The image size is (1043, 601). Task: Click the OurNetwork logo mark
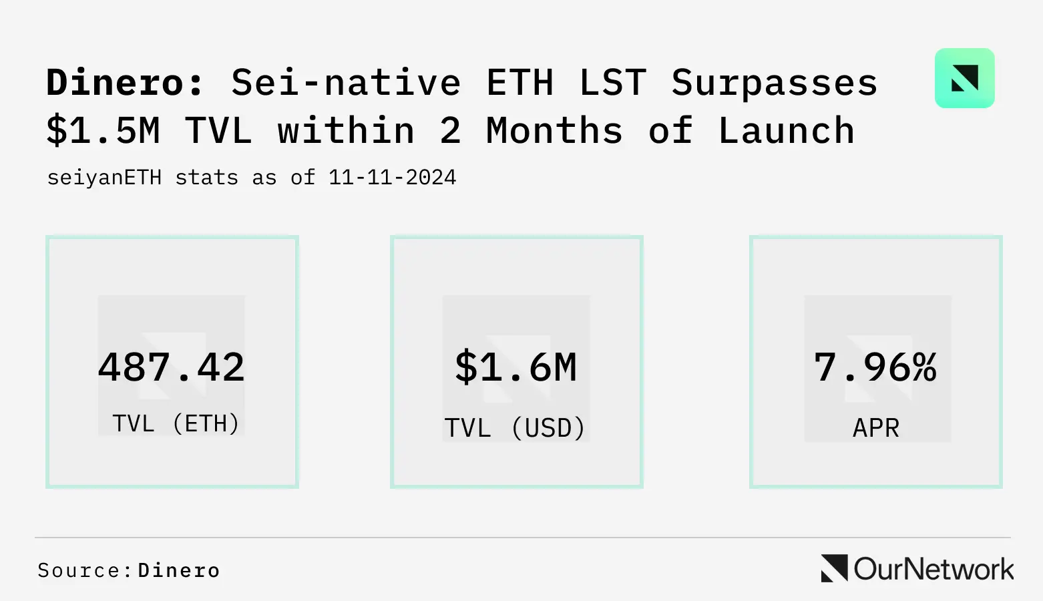(835, 568)
